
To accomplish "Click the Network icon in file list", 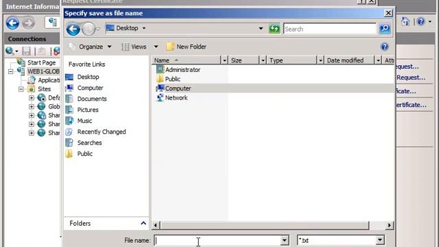I will point(160,97).
